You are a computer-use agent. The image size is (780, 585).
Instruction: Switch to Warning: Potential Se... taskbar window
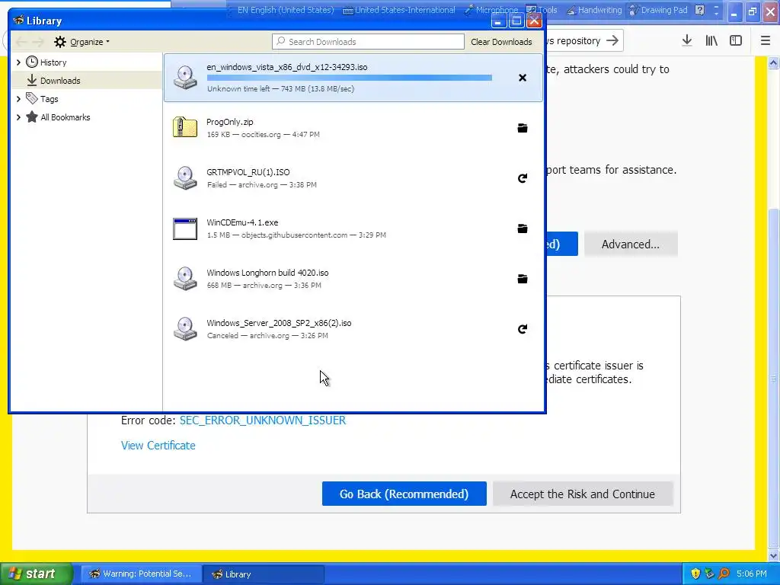(141, 574)
